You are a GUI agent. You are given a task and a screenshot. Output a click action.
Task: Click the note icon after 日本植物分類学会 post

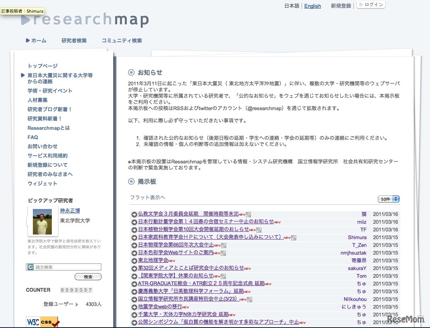pos(259,230)
